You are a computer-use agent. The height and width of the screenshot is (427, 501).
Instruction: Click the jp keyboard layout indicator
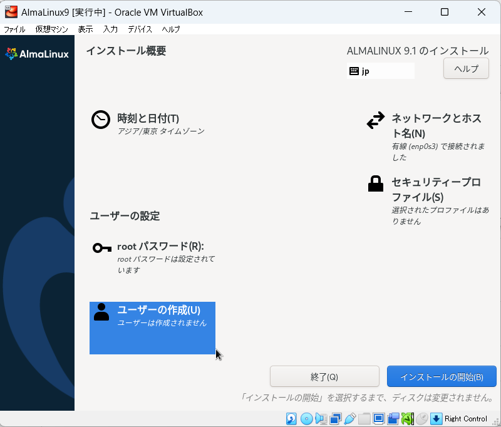coord(381,71)
